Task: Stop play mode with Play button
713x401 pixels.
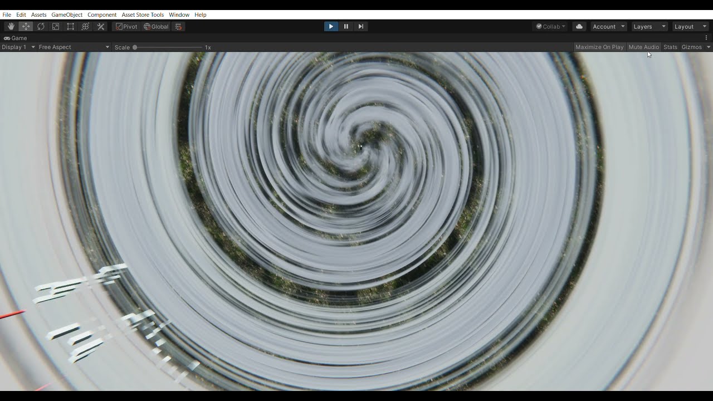Action: pyautogui.click(x=331, y=26)
